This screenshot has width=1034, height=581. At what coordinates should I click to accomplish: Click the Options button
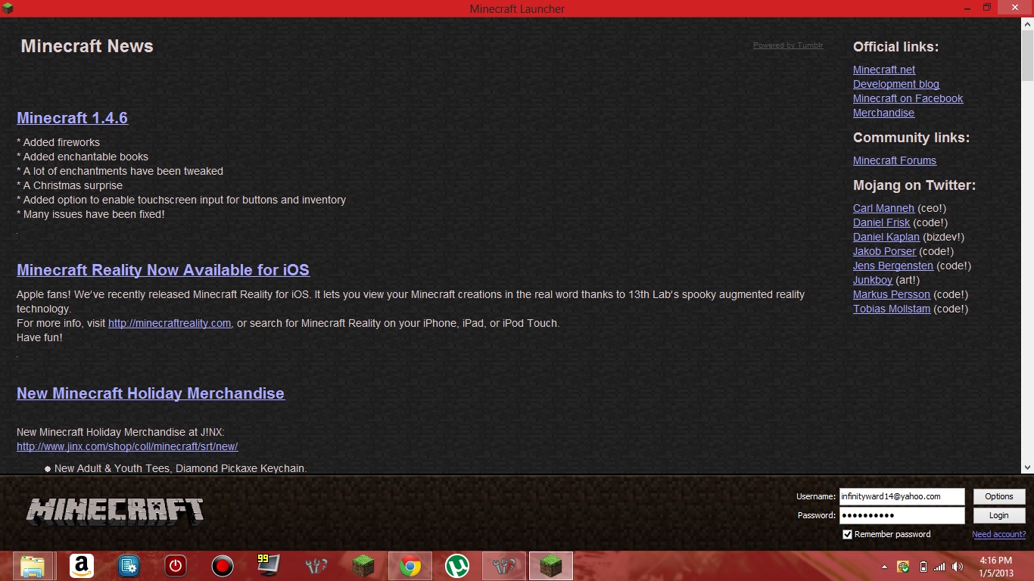click(x=999, y=496)
